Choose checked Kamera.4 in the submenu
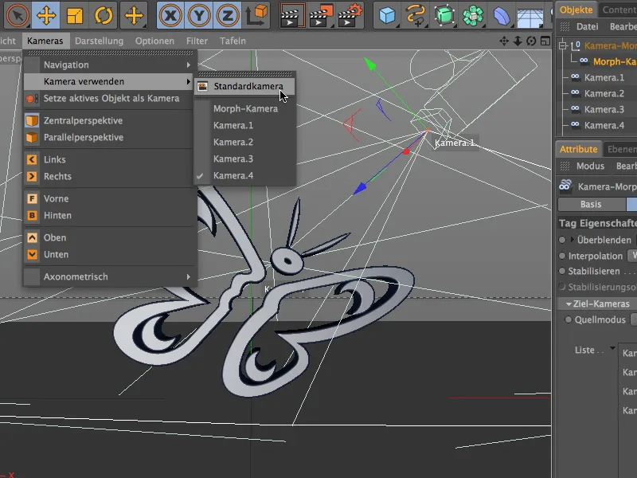The width and height of the screenshot is (637, 478). [x=244, y=175]
